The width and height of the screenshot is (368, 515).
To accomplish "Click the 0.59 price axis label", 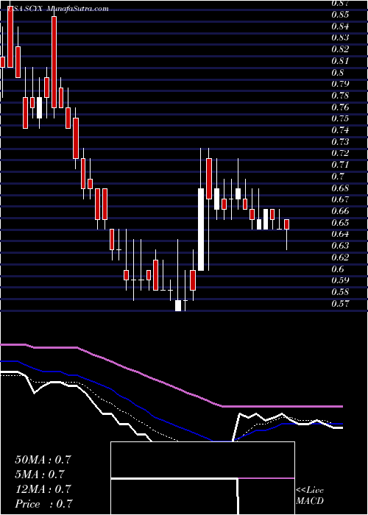I will [339, 280].
